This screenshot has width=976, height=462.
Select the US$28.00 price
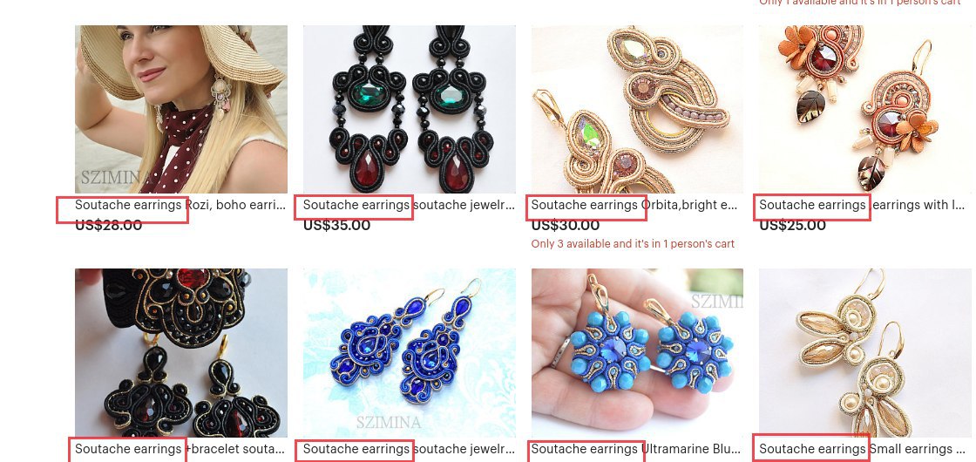(x=109, y=226)
